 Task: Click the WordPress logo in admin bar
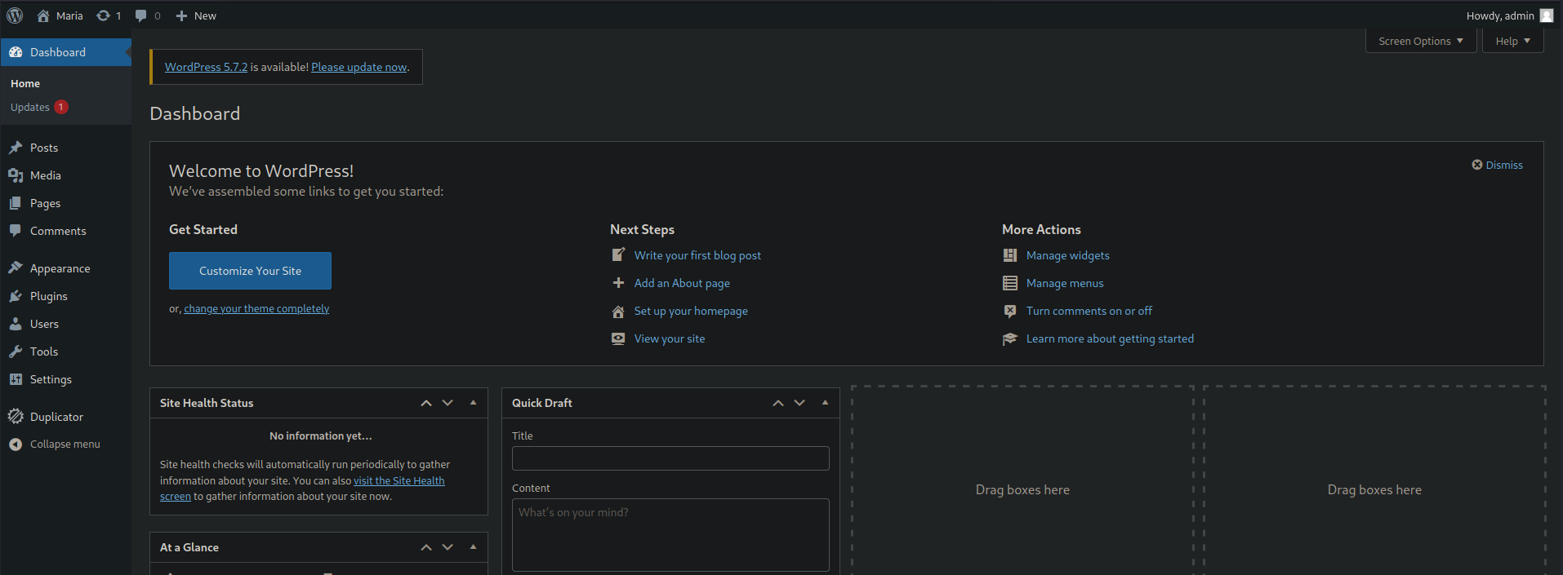[15, 15]
